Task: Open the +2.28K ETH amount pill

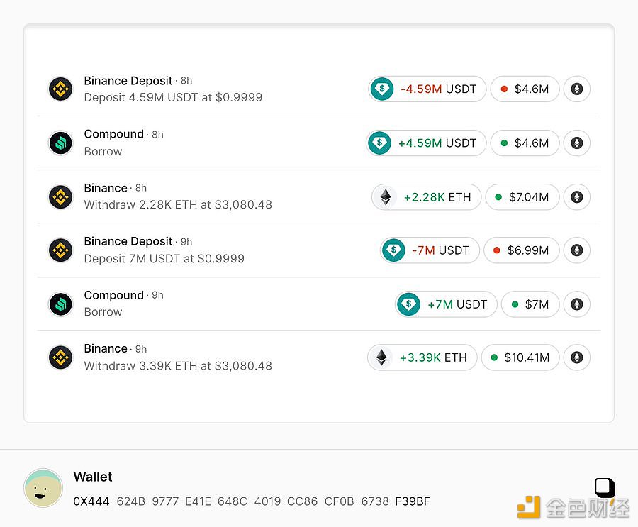Action: [x=427, y=197]
